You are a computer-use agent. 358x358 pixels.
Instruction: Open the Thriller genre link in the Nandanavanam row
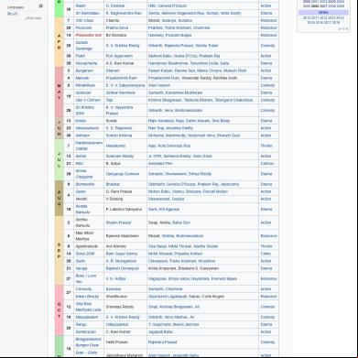tap(266, 146)
